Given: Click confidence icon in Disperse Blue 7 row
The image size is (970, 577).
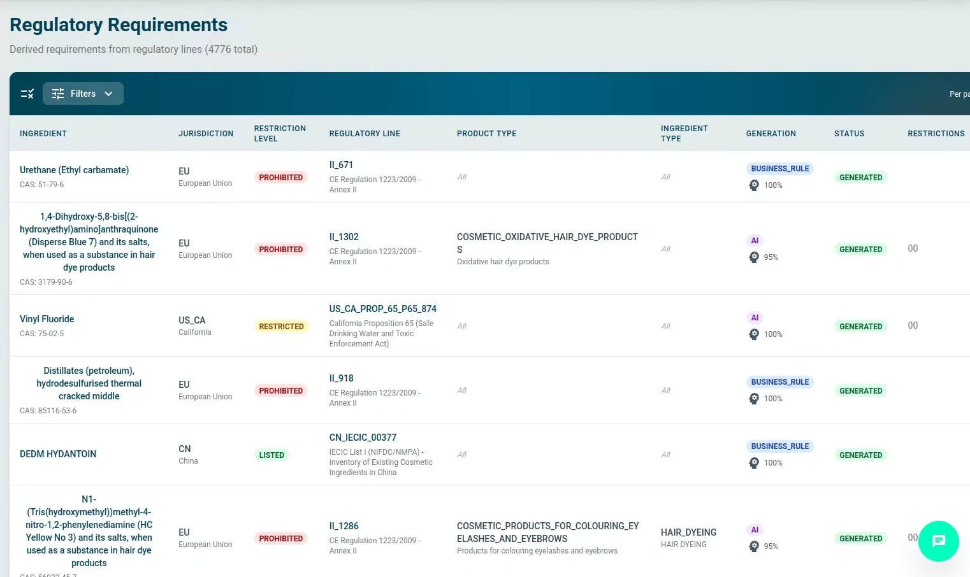Looking at the screenshot, I should click(754, 257).
